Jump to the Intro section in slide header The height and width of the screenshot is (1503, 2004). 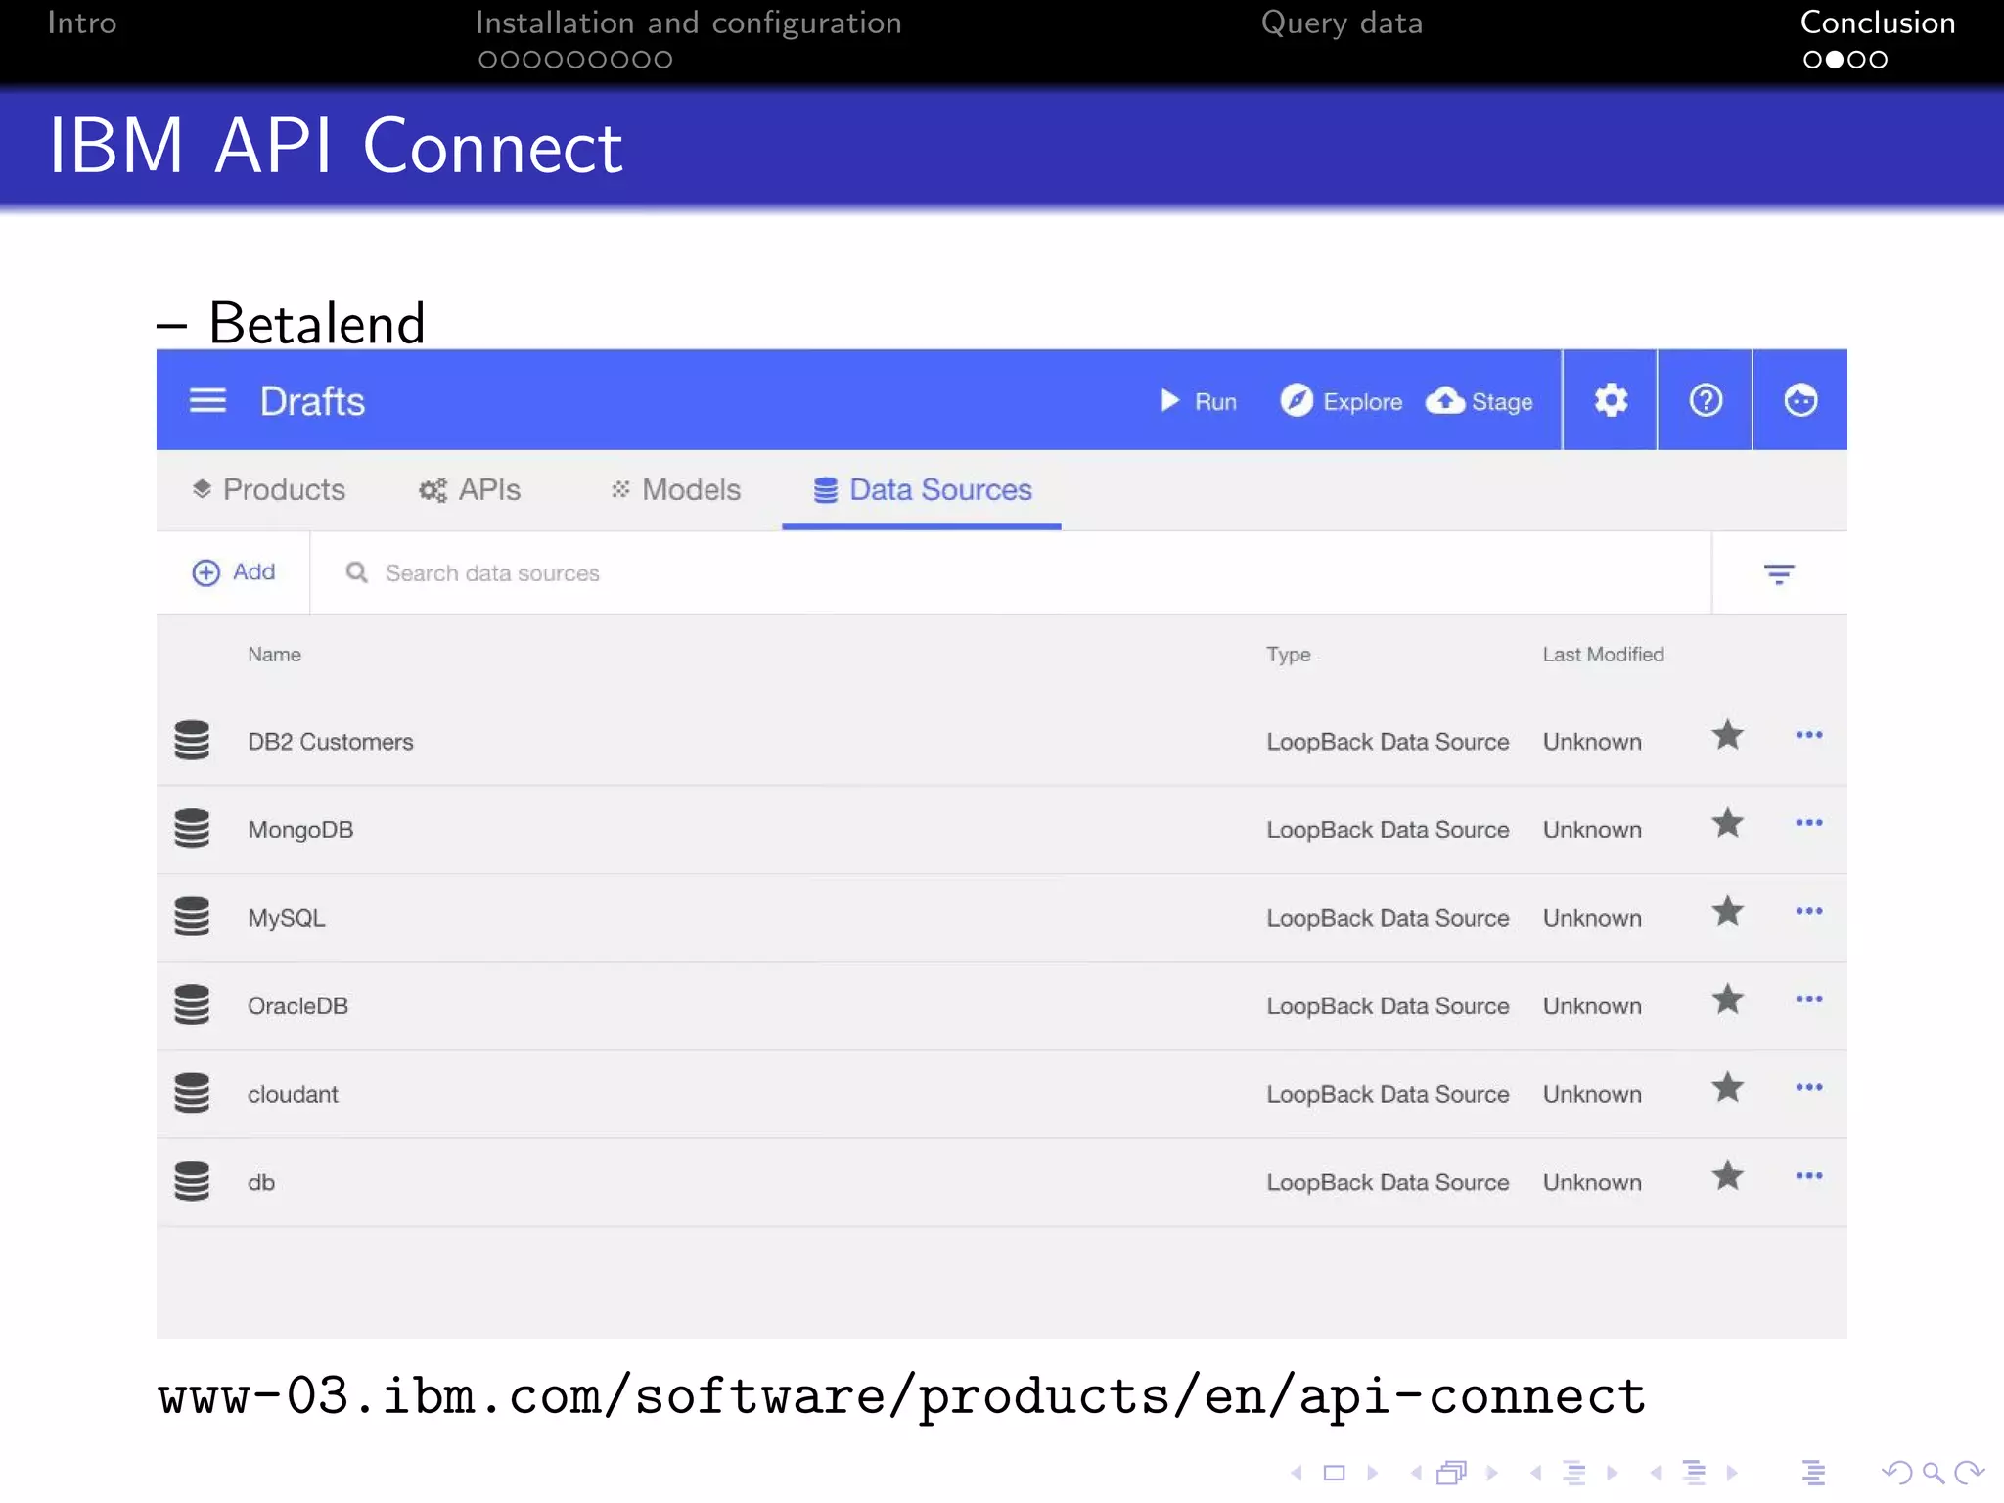82,23
